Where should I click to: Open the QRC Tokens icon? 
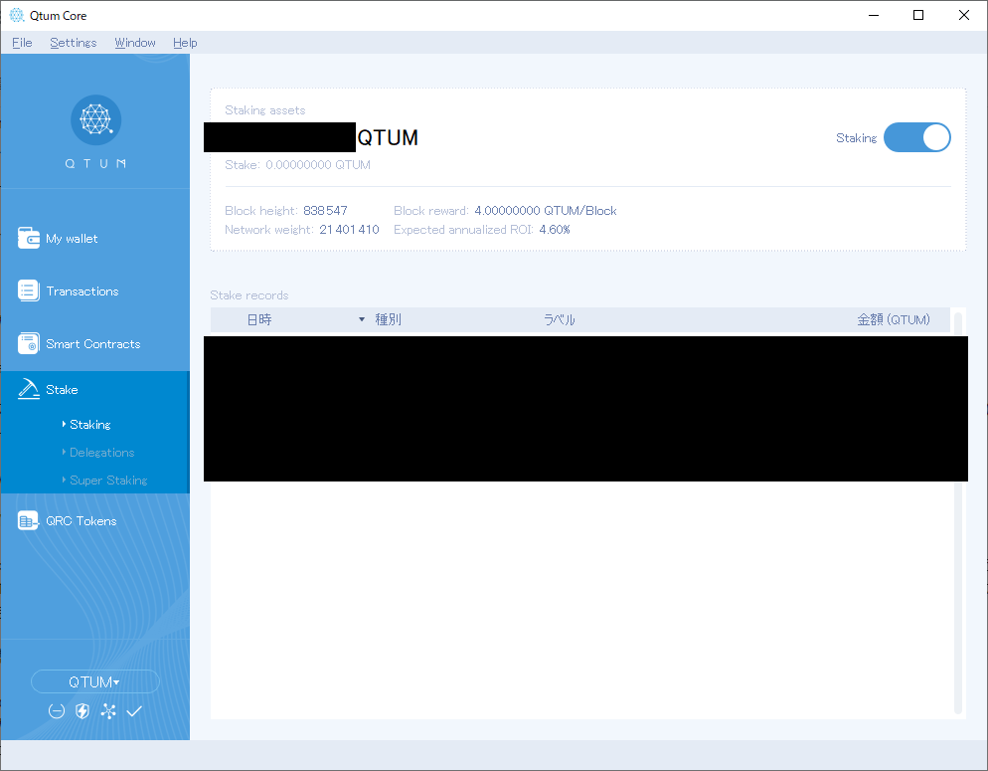click(29, 520)
